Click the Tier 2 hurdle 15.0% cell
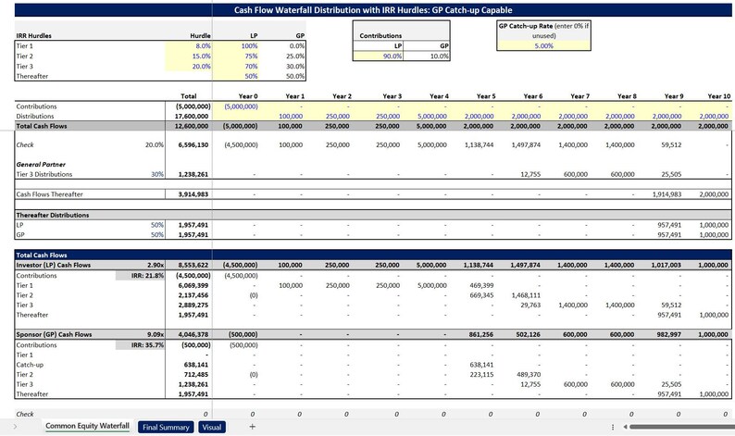Viewport: 735px width, 436px height. pyautogui.click(x=189, y=56)
